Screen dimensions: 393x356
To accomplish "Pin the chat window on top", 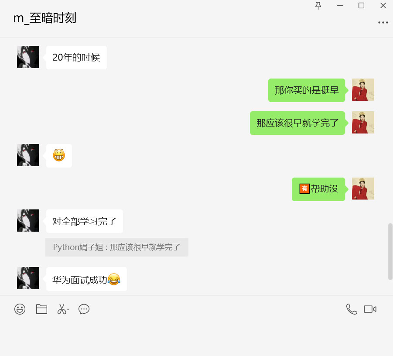I will pyautogui.click(x=318, y=6).
